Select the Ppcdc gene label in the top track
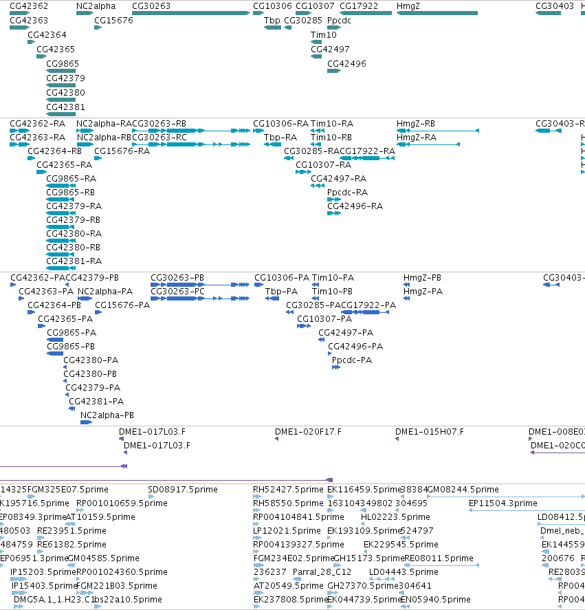The image size is (585, 610). pyautogui.click(x=339, y=20)
